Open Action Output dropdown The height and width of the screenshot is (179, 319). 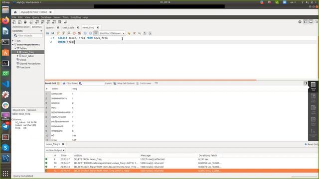pyautogui.click(x=55, y=150)
